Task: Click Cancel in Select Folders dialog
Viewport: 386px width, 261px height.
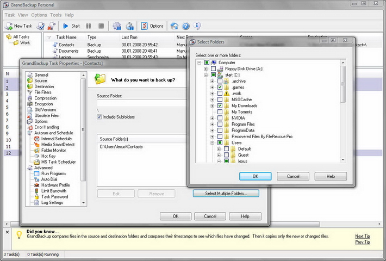Action: 293,176
